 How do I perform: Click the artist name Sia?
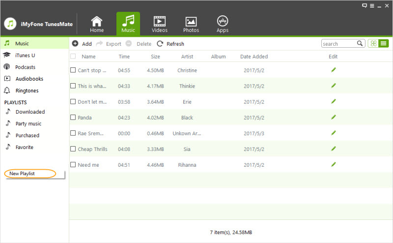(x=187, y=149)
